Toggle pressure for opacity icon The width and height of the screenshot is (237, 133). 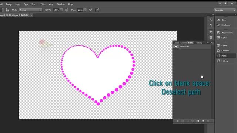[66, 10]
